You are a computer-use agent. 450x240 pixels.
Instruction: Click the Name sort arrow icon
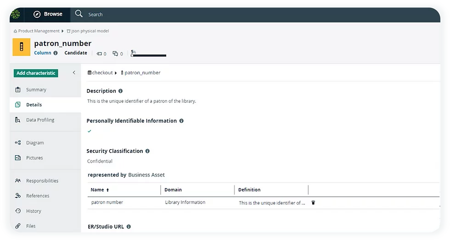pos(107,190)
